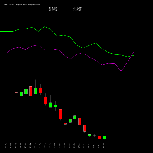Click the '11 Sep' date label
Screen dimensions: 153x153
94,145
